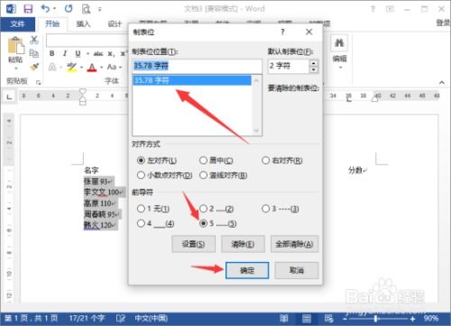
Task: Click the Format Painter brush icon
Action: click(34, 67)
